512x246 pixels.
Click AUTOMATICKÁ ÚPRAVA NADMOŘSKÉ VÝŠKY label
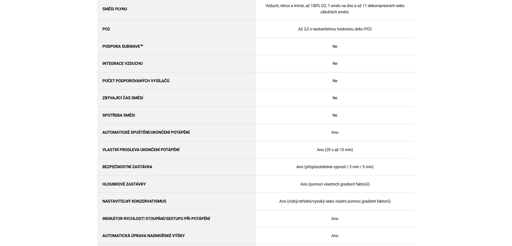(x=143, y=236)
